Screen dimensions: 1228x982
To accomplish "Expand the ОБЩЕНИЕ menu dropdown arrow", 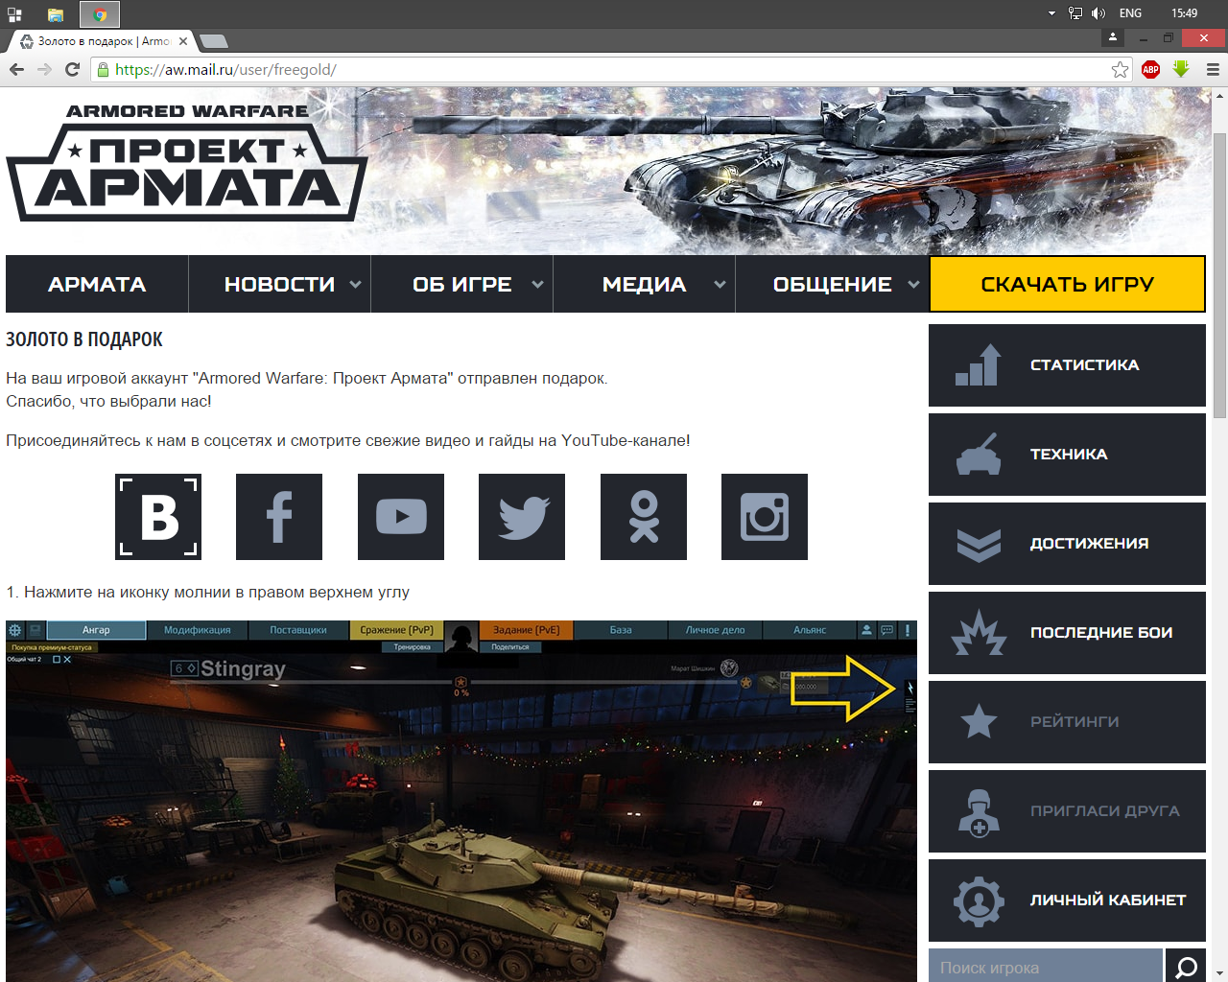I will pyautogui.click(x=913, y=285).
